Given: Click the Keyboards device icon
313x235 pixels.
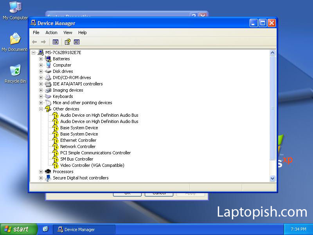Looking at the screenshot, I should (x=48, y=96).
